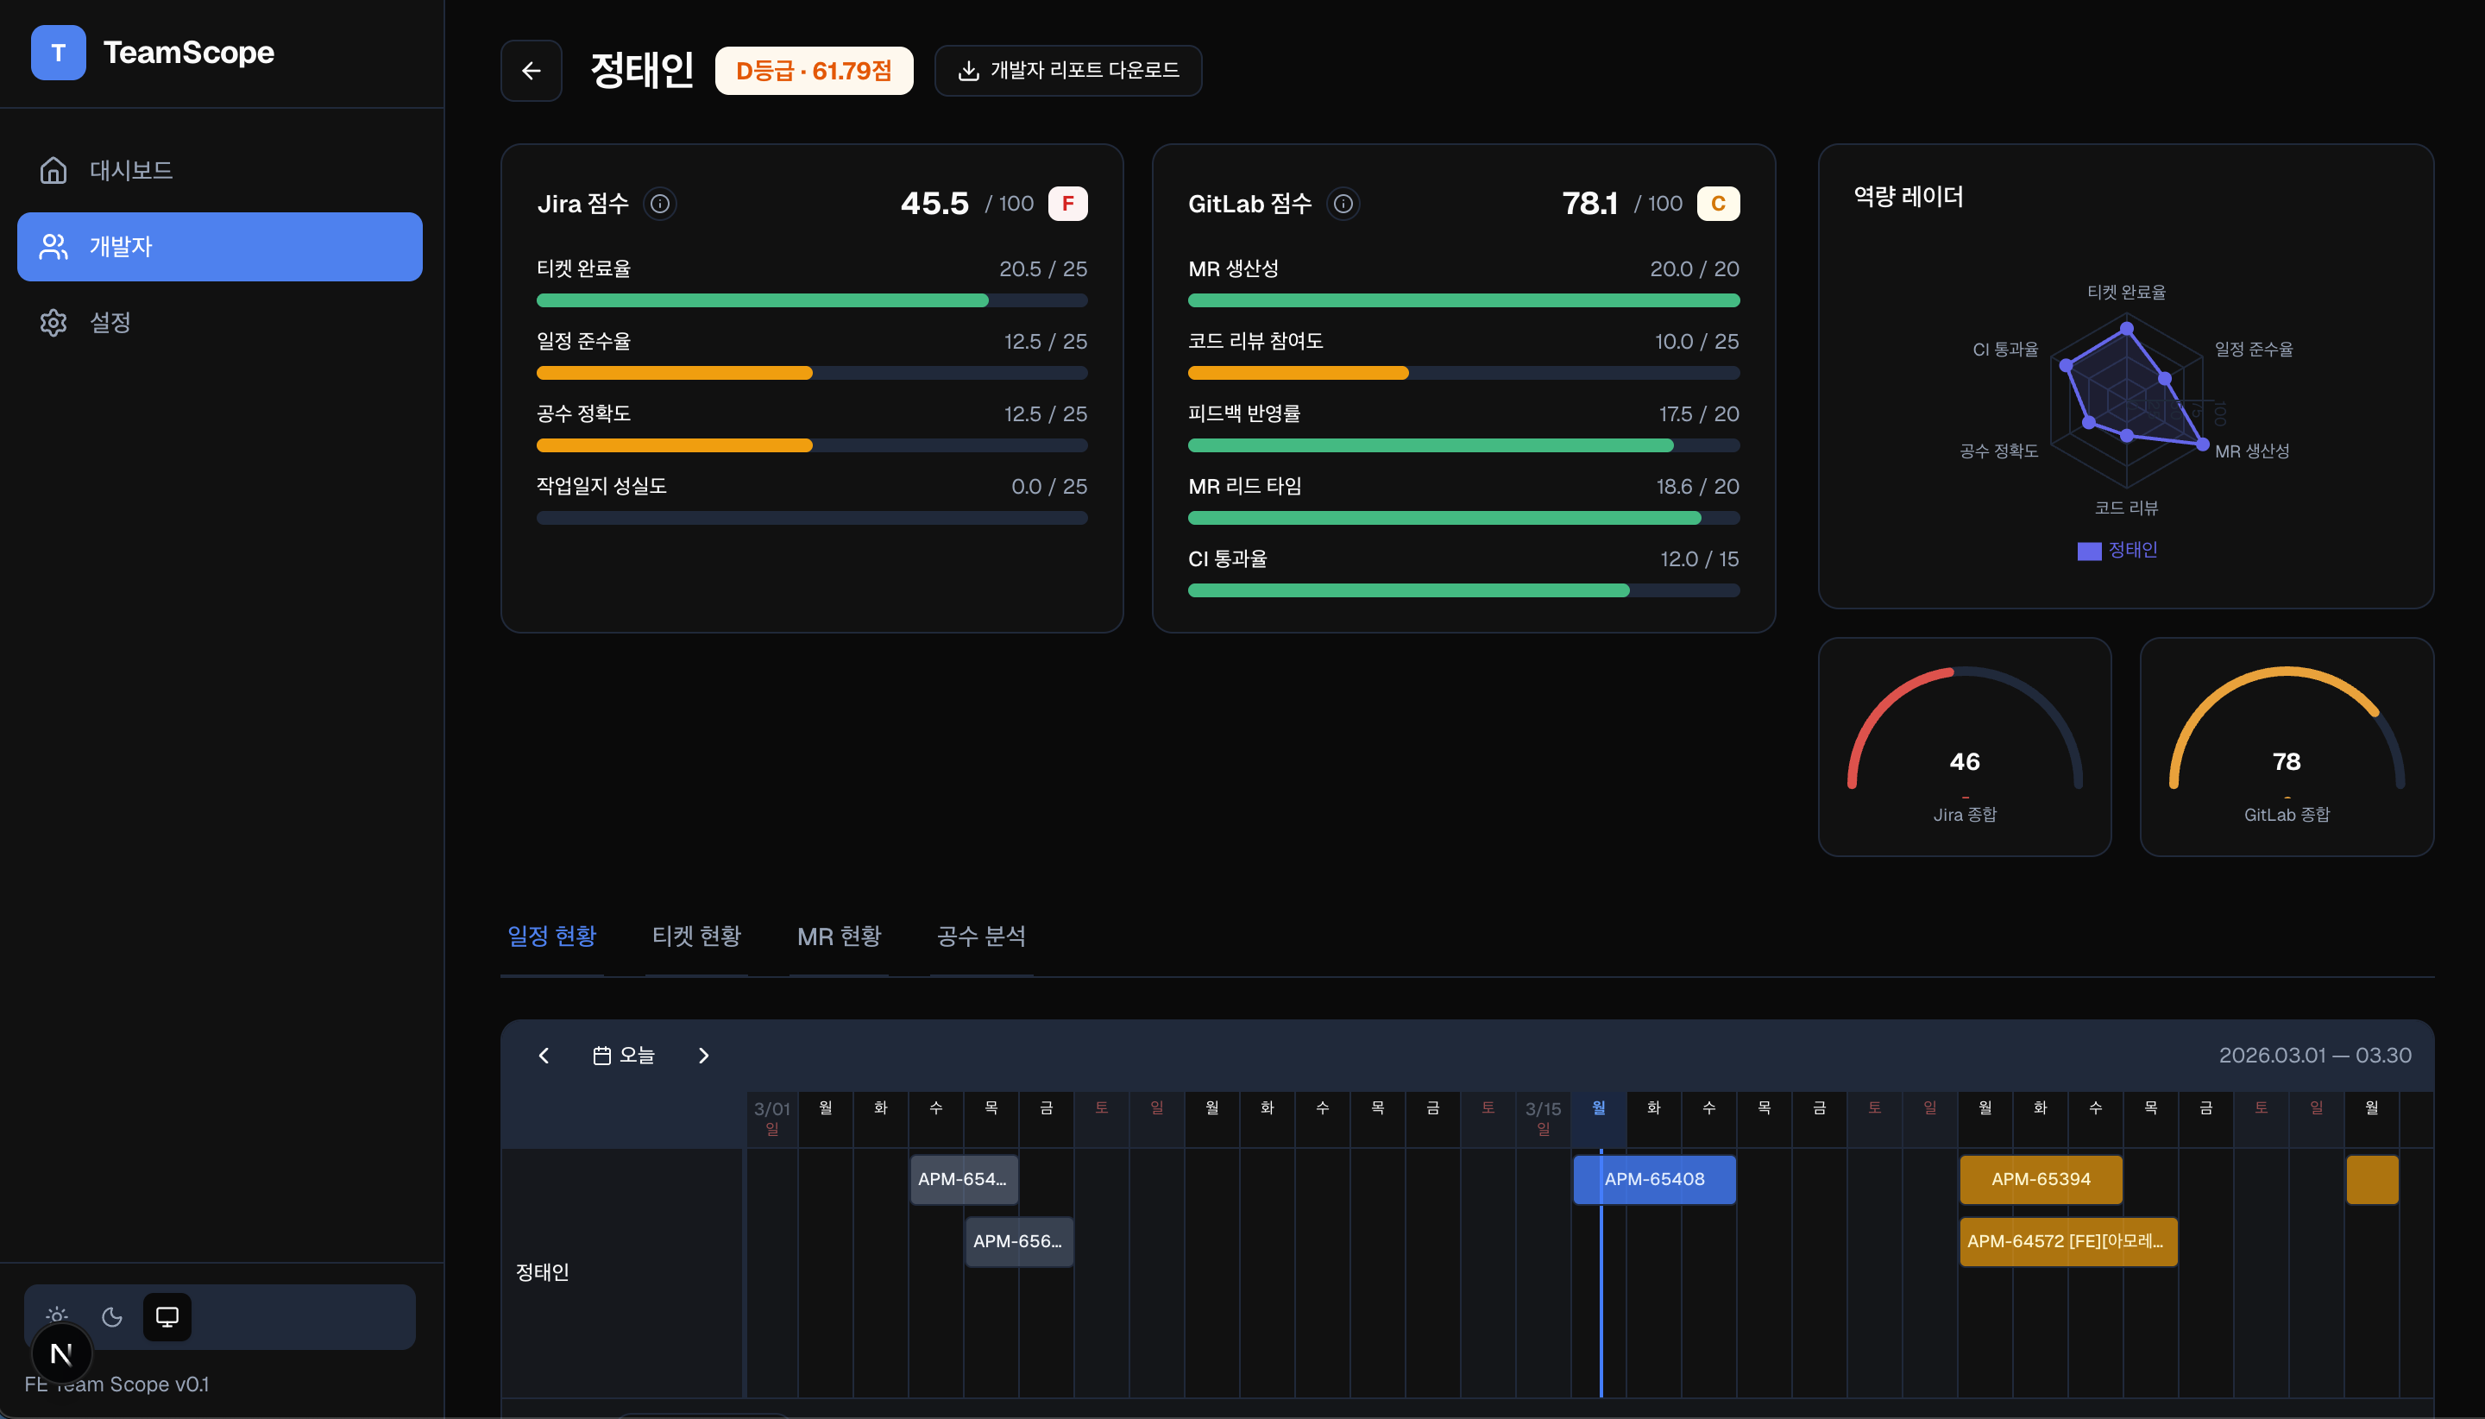Select the APM-65408 task bar in timeline
Image resolution: width=2485 pixels, height=1419 pixels.
point(1653,1178)
